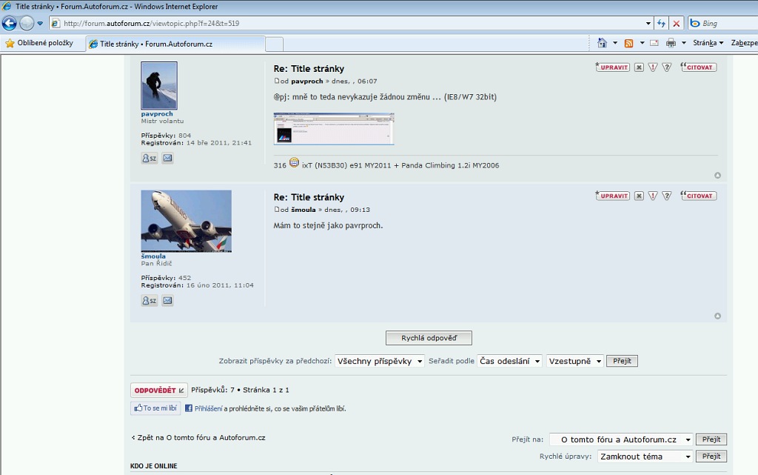Click Upravit (edit) on pavproch's post
Viewport: 758px width, 475px height.
point(613,67)
